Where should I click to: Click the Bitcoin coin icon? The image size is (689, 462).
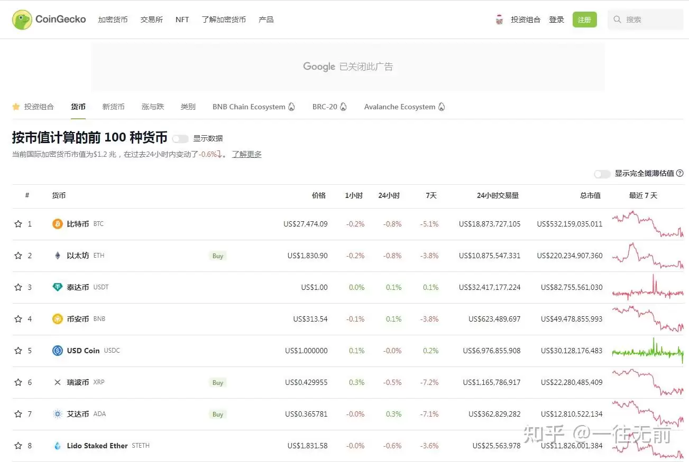[57, 223]
